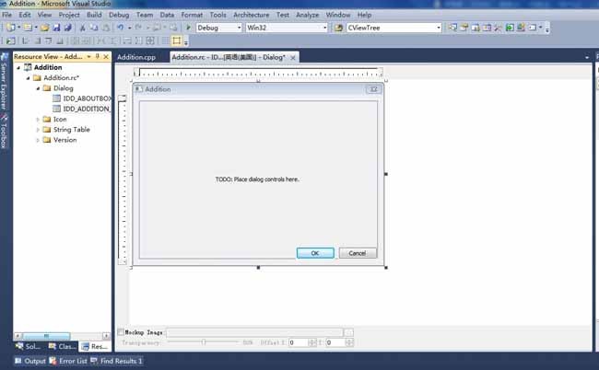Screen dimensions: 599x370
Task: Collapse the Addition project tree node
Action: tap(18, 67)
